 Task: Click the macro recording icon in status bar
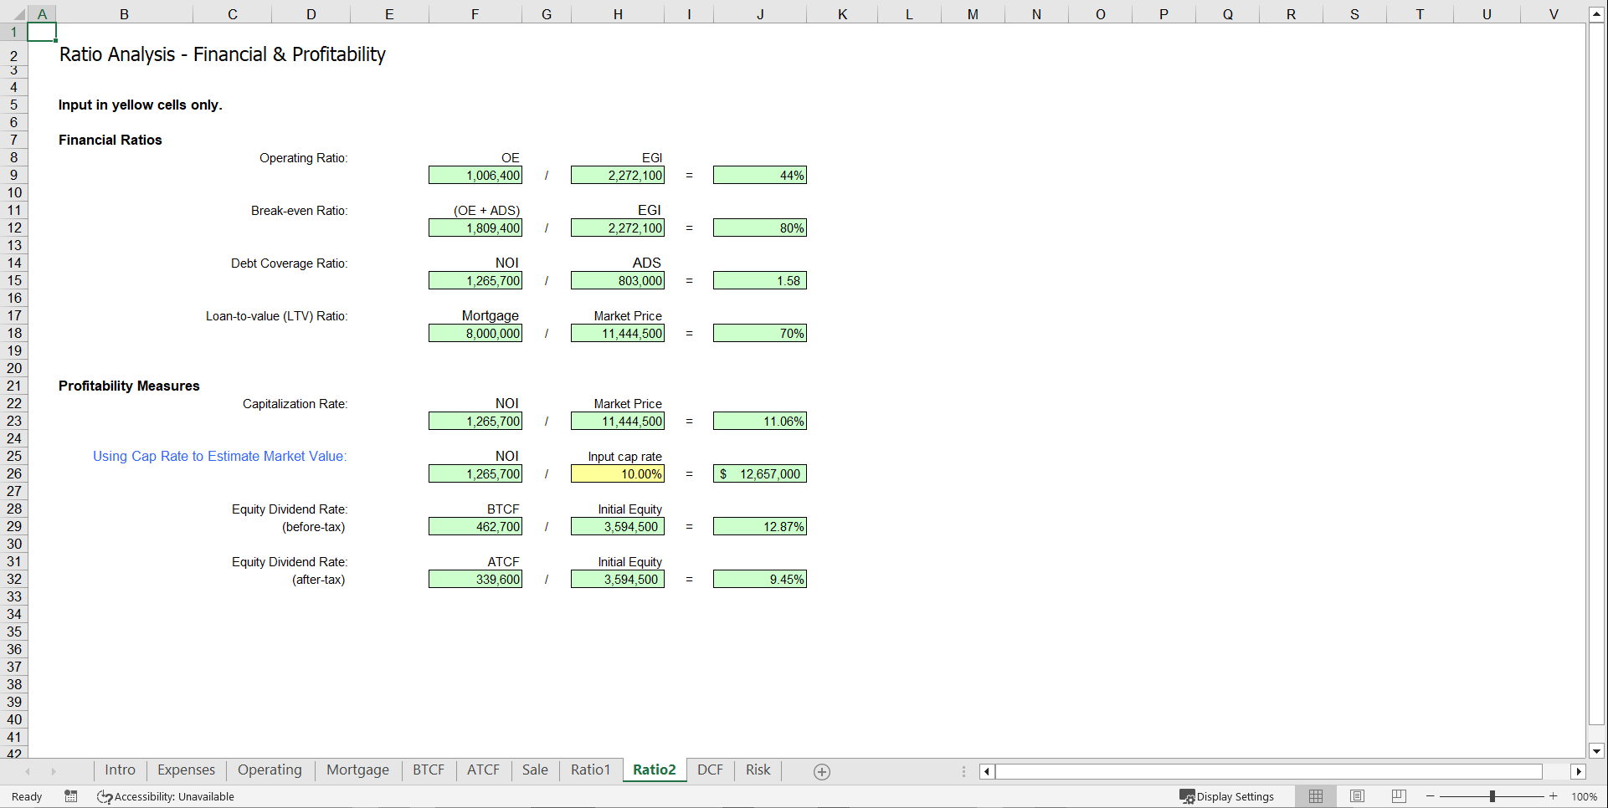(71, 795)
